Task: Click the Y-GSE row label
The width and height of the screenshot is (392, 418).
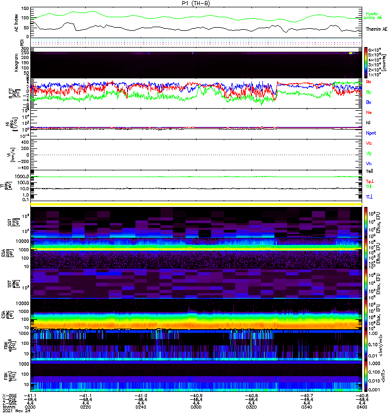Action: coord(9,399)
